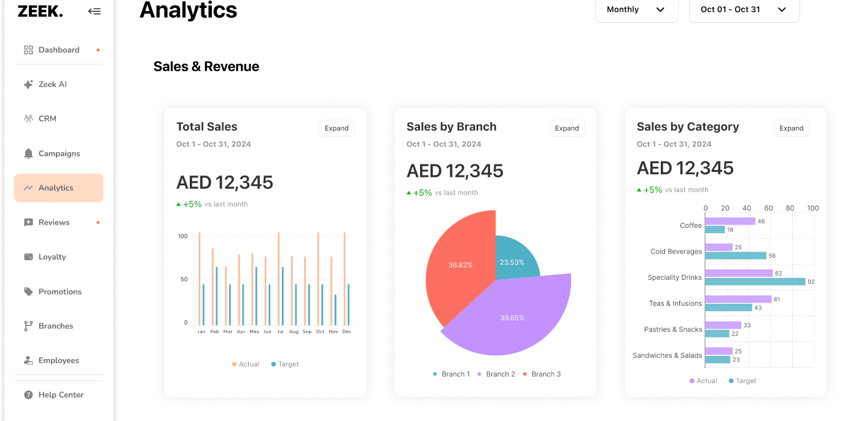Click the Sales & Revenue heading
Image resolution: width=845 pixels, height=421 pixels.
(206, 66)
